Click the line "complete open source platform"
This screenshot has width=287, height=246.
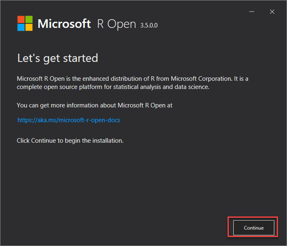point(113,87)
